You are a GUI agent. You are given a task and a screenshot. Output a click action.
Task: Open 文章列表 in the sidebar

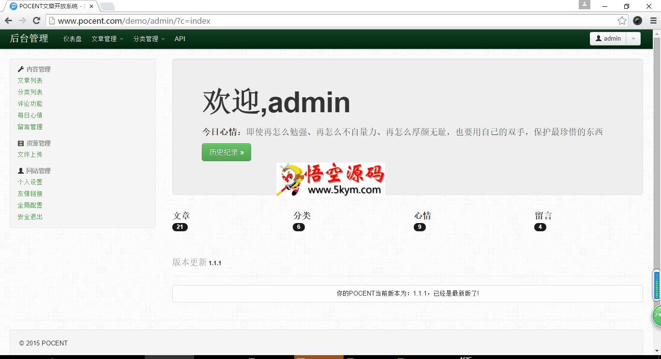[30, 80]
